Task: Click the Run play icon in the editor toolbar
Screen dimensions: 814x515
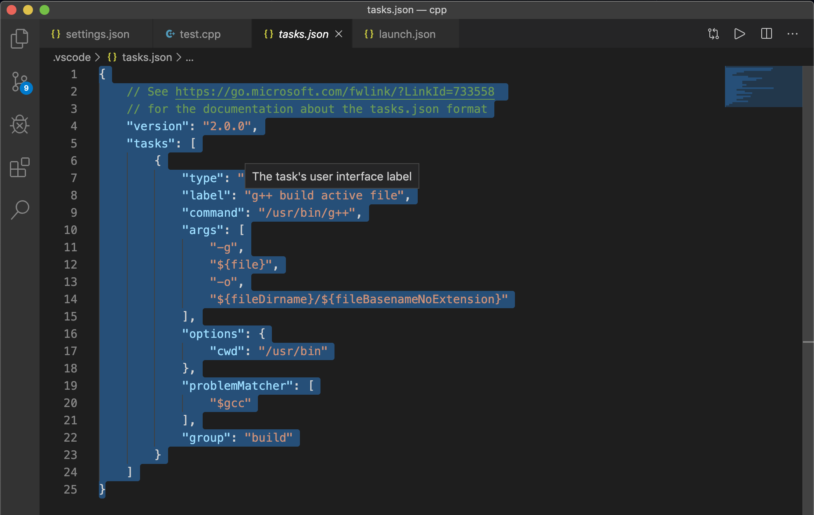Action: pyautogui.click(x=739, y=34)
